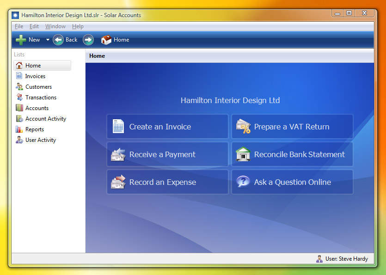Image resolution: width=386 pixels, height=275 pixels.
Task: Open the Invoices list in sidebar
Action: click(x=35, y=76)
